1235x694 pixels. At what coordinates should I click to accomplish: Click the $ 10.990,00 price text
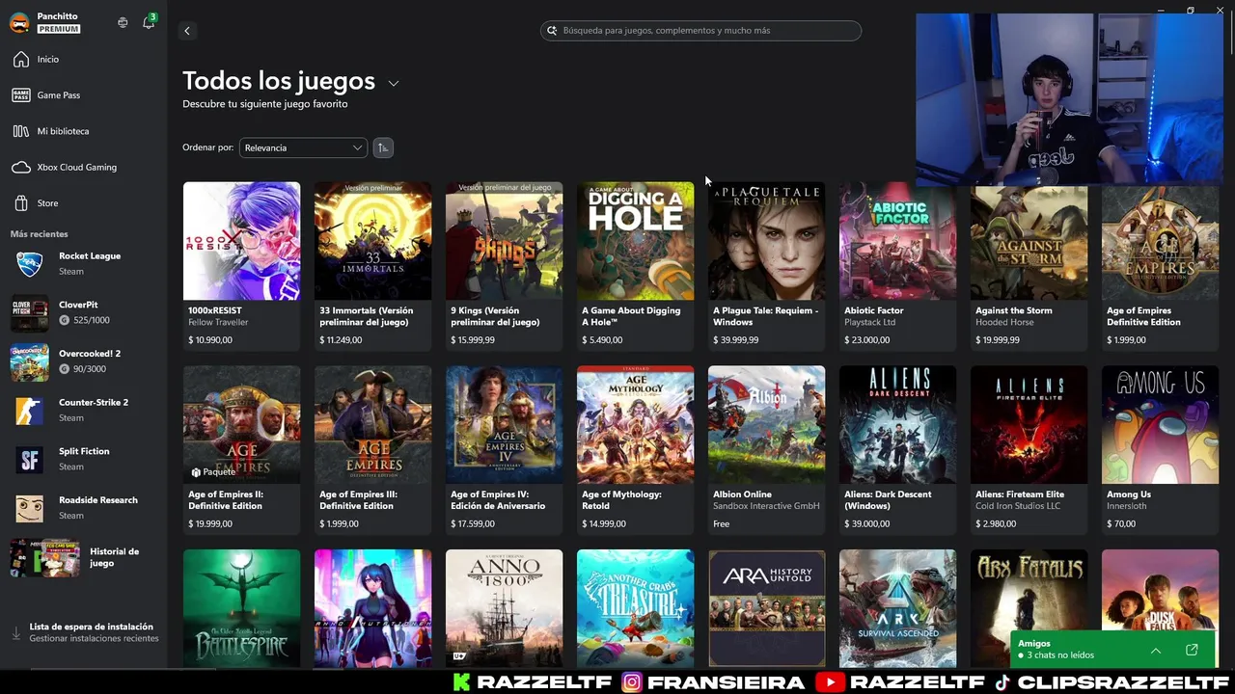click(210, 340)
